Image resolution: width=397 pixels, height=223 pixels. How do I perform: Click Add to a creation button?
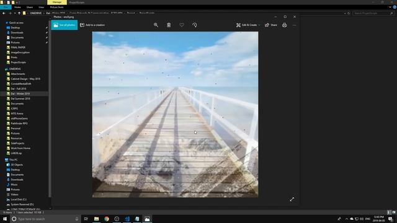[92, 25]
